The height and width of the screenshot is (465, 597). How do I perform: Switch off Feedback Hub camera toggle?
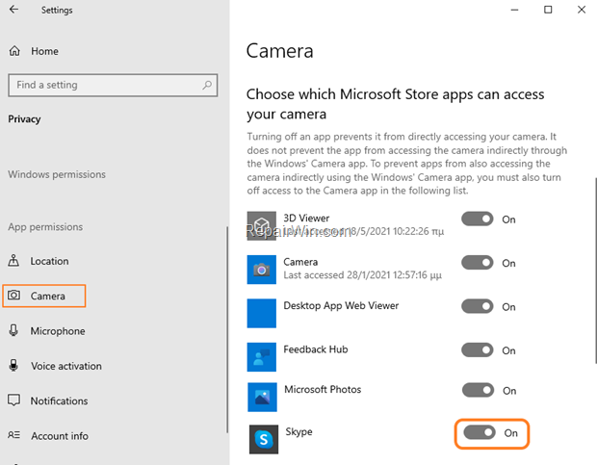(x=478, y=350)
